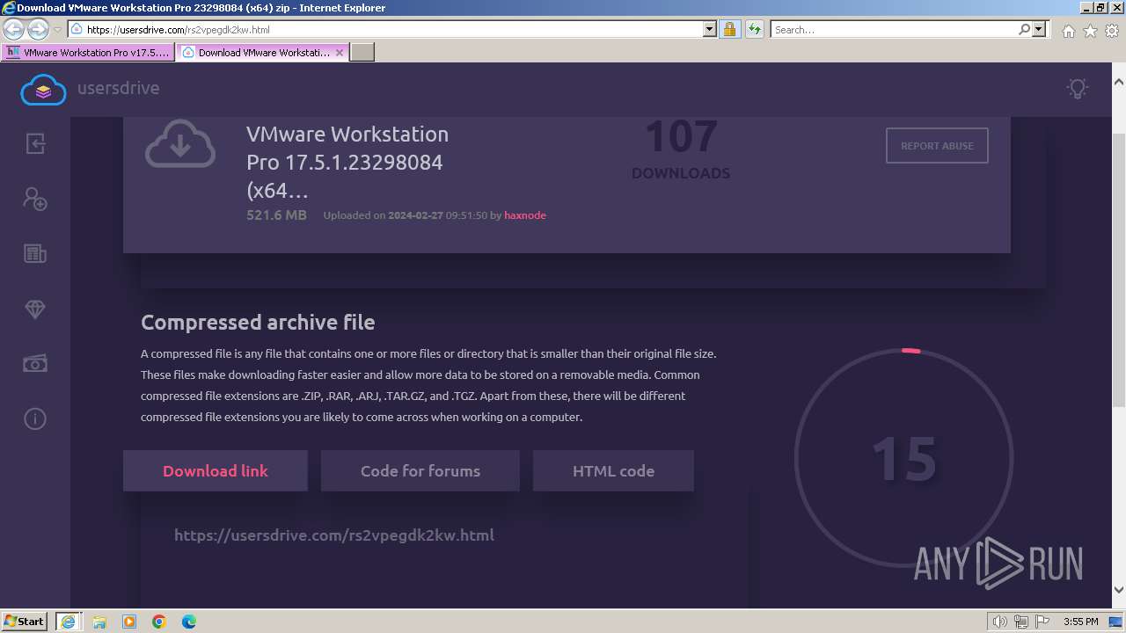Open the browser Home icon
The image size is (1126, 633).
1068,31
